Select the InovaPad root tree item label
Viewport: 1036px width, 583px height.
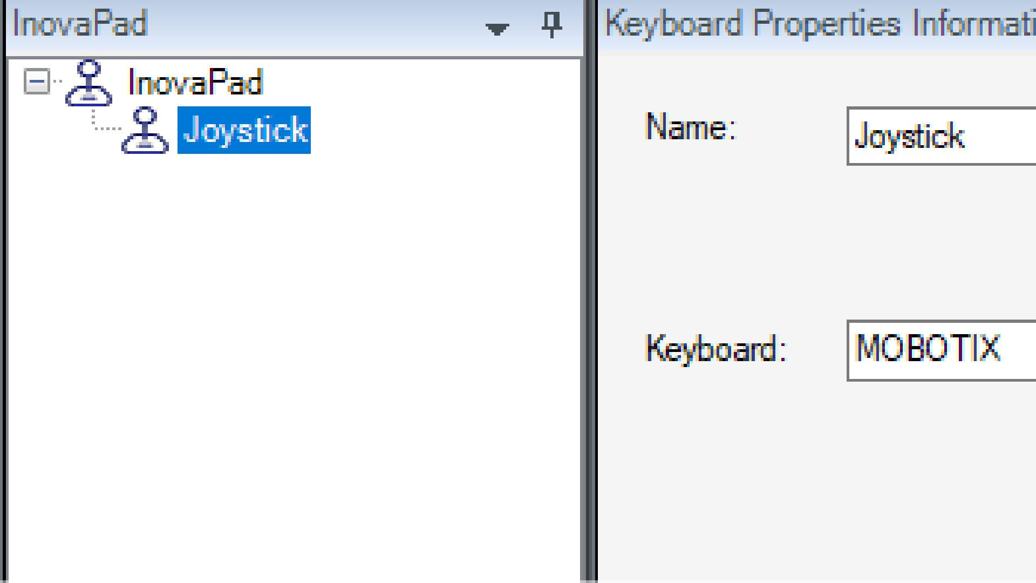[x=195, y=83]
